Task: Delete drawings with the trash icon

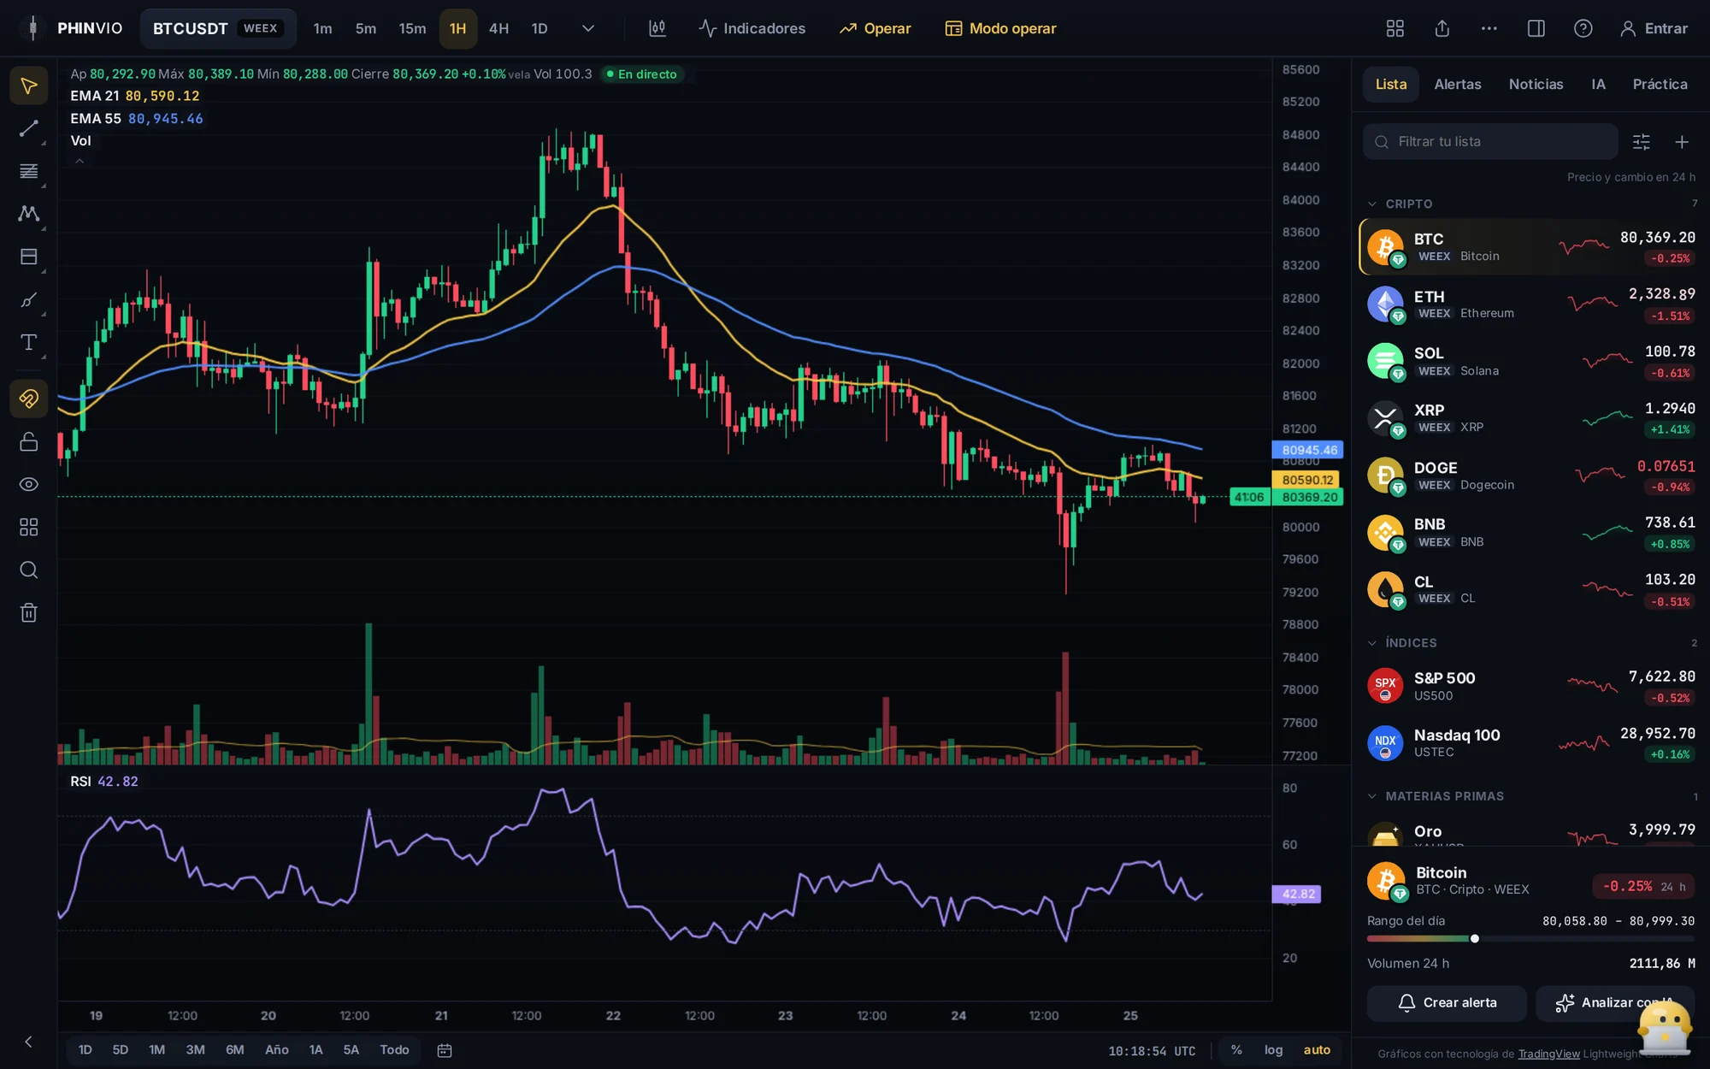Action: [28, 612]
